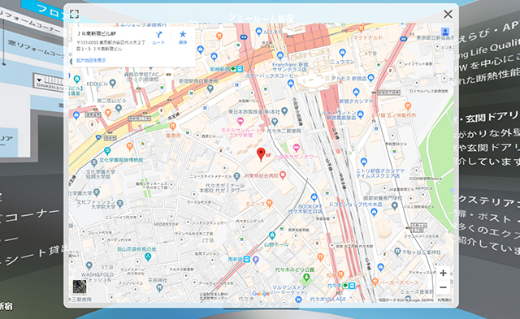Click the 山野ホール venue marker

[272, 235]
